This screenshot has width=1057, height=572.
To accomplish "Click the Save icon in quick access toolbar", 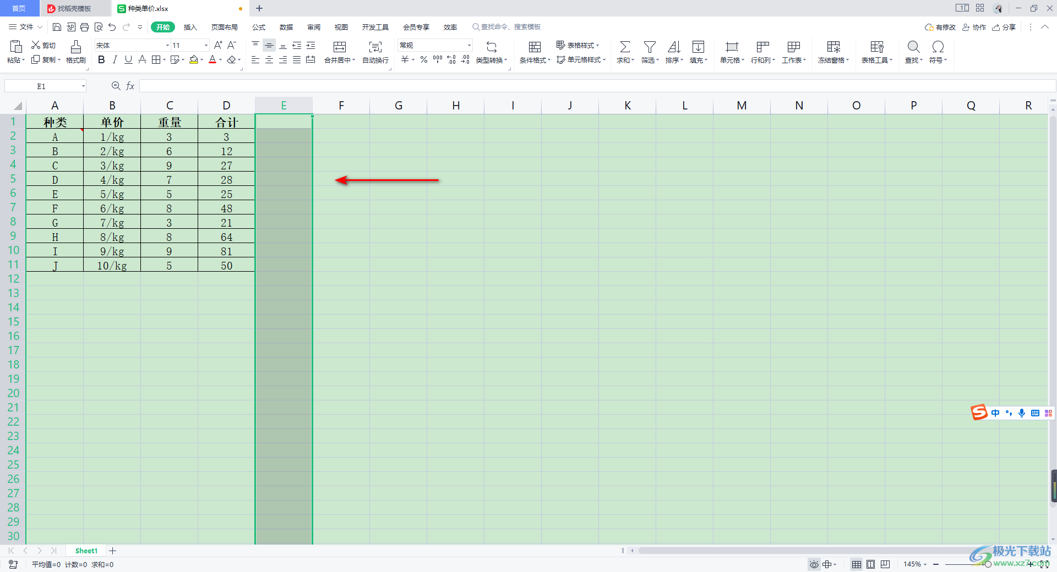I will 57,27.
